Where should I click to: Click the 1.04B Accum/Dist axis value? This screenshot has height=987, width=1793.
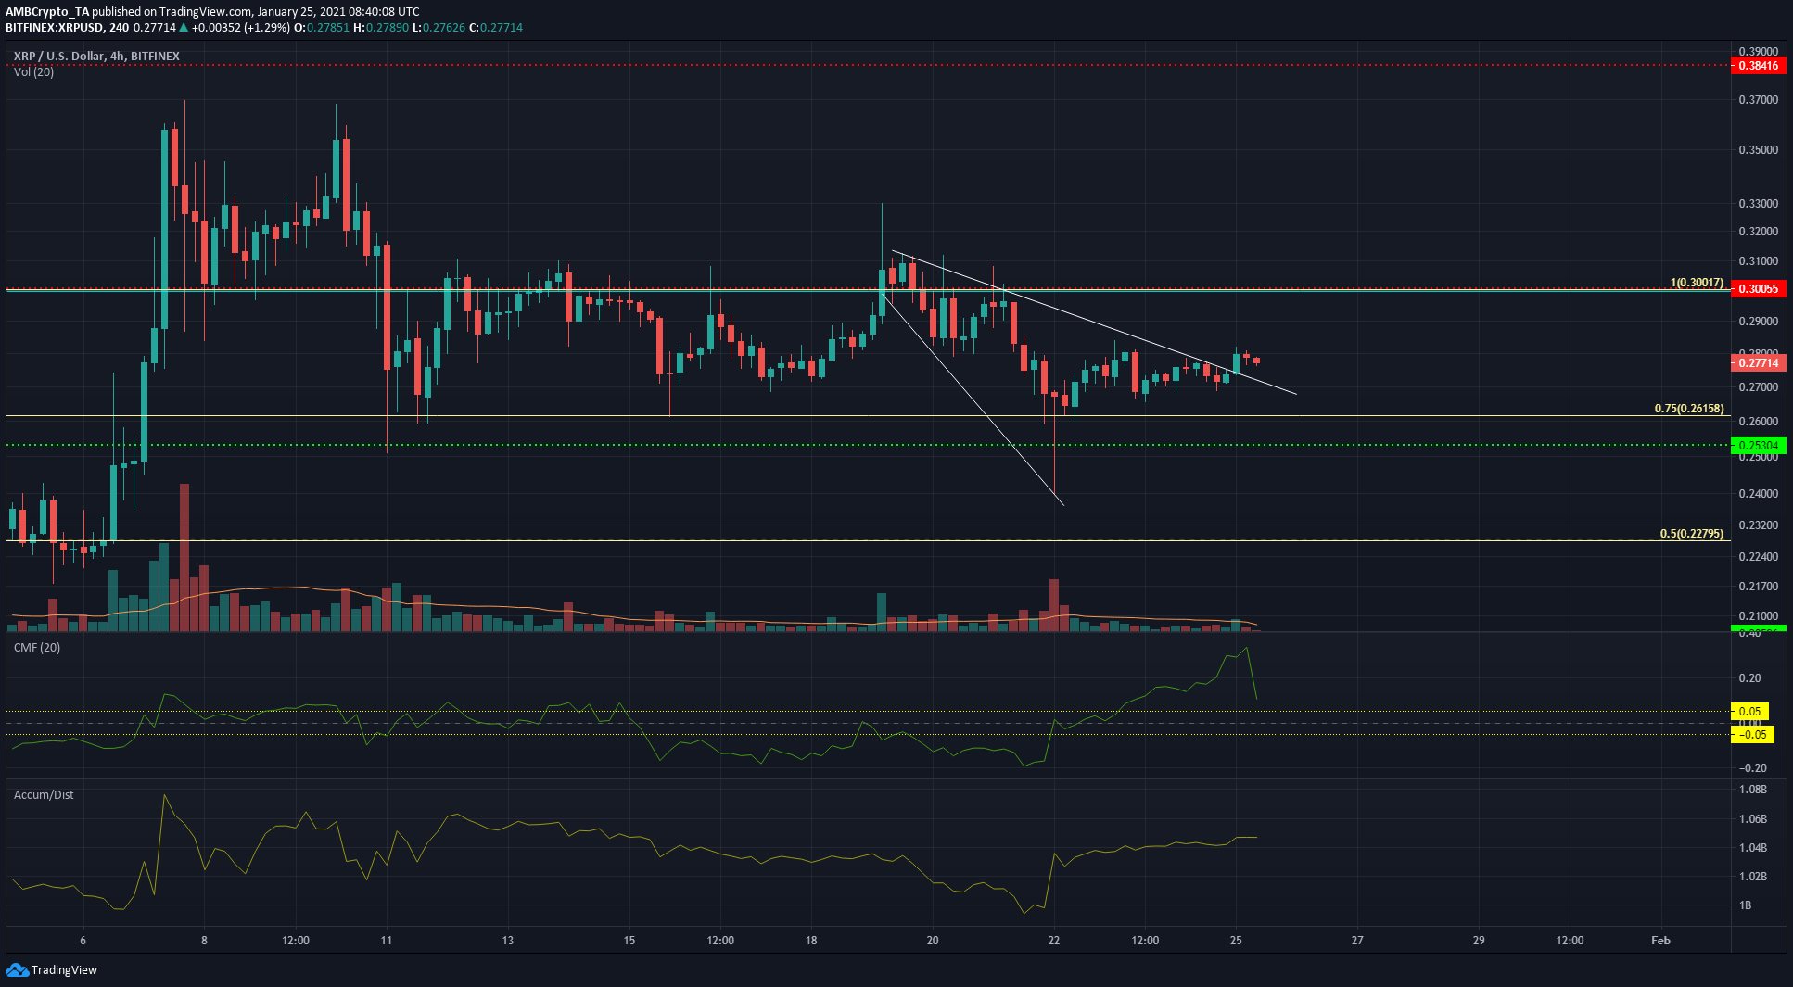click(1753, 848)
